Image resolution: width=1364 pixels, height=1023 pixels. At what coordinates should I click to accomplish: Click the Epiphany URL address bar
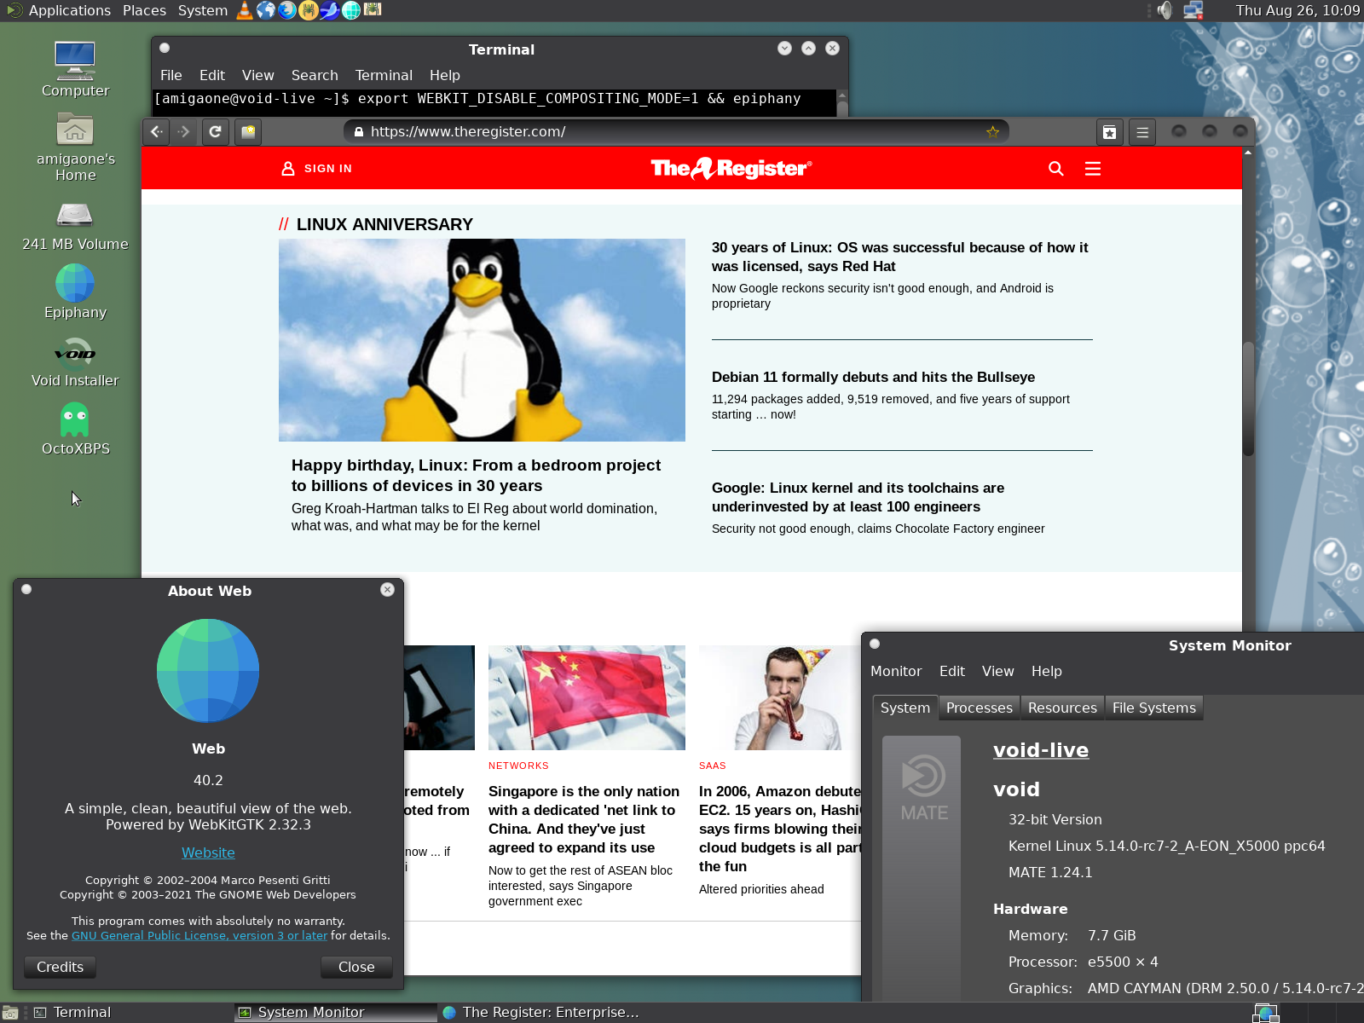point(675,132)
